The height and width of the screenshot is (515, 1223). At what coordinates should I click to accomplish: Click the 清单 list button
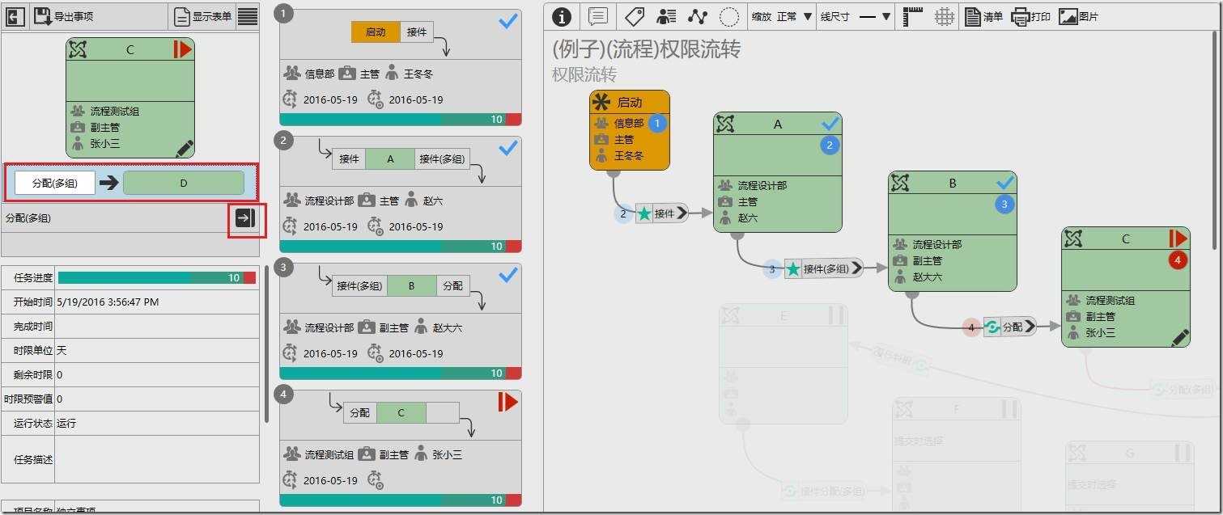tap(983, 16)
